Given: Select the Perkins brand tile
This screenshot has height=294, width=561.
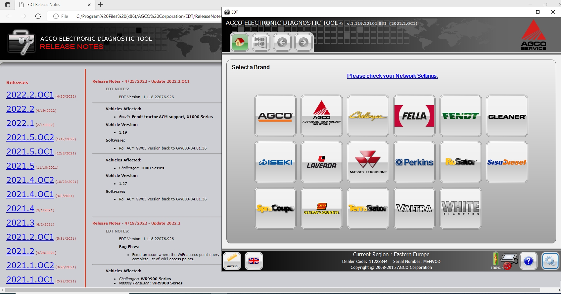Looking at the screenshot, I should [x=414, y=162].
